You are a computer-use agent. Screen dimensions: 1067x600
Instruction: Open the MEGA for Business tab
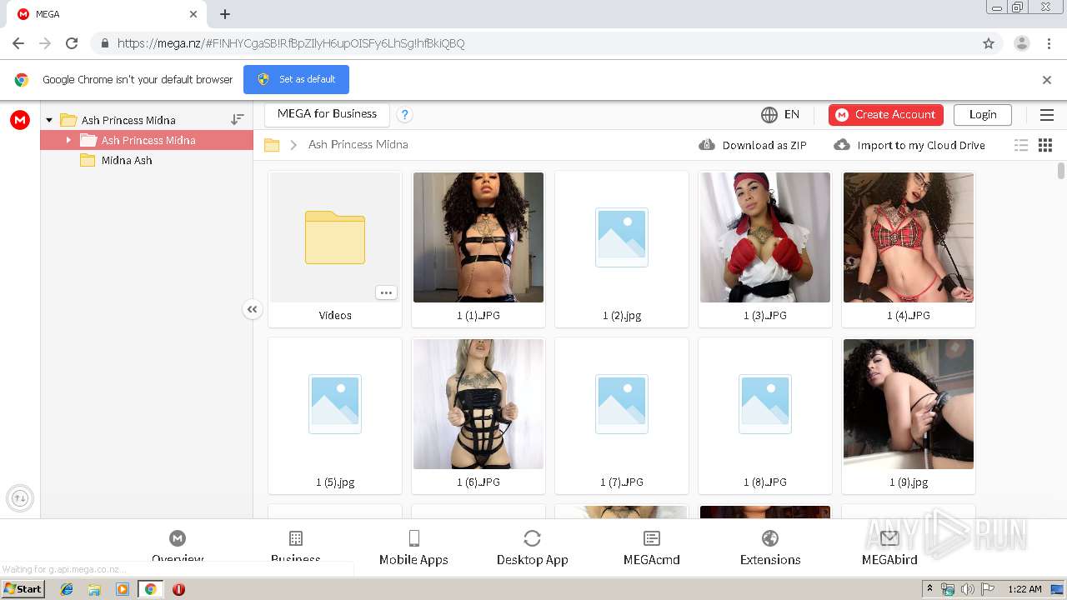pyautogui.click(x=327, y=114)
